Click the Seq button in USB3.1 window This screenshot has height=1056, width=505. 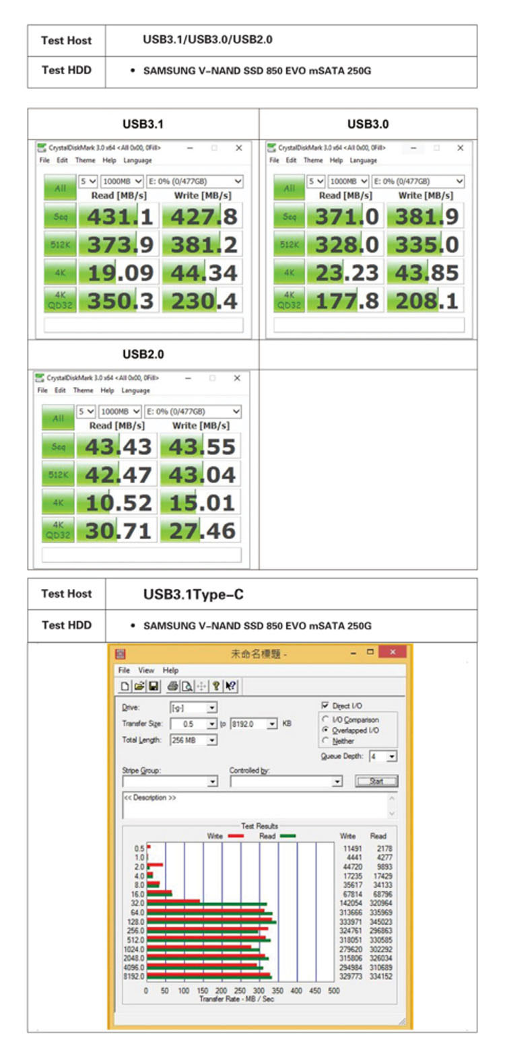tap(61, 217)
